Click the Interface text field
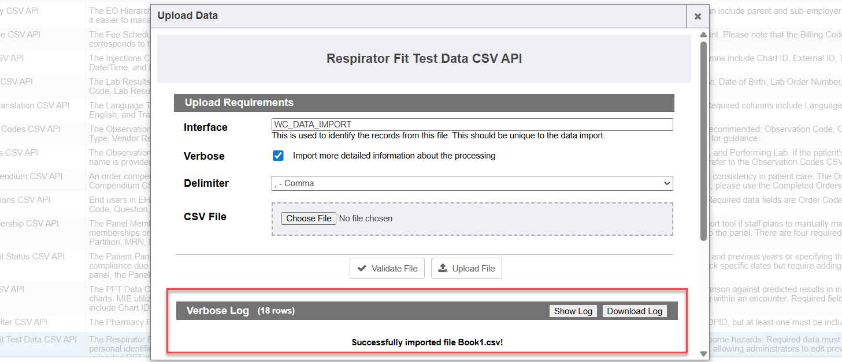 pos(472,125)
